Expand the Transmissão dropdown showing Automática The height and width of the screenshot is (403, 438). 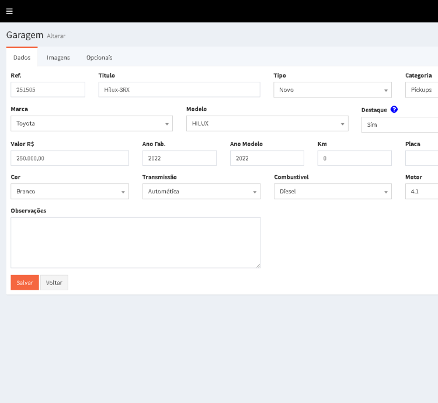tap(201, 192)
